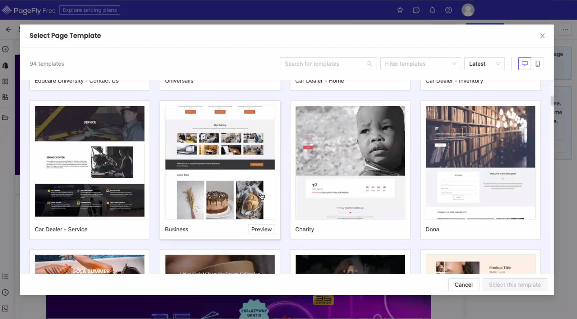Viewport: 577px width, 319px height.
Task: Open the saved sections folder icon
Action: click(x=5, y=117)
